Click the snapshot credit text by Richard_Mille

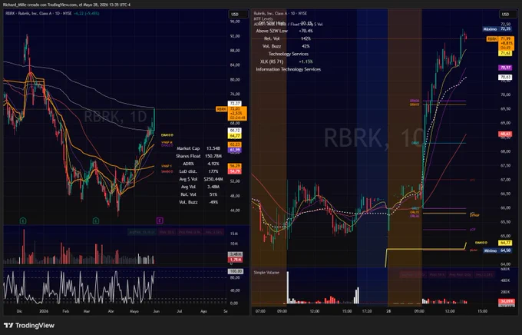67,5
